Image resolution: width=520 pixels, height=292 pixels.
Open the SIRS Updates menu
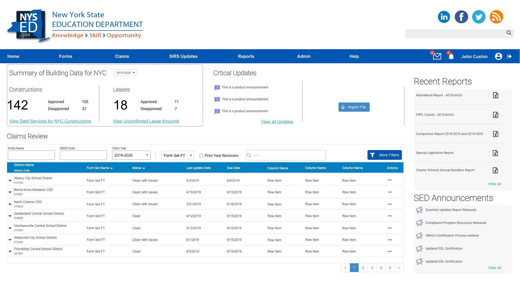click(183, 56)
